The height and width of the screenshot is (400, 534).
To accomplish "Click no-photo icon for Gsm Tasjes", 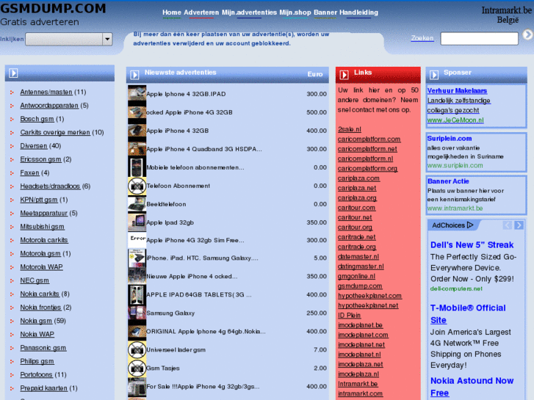I will 137,368.
